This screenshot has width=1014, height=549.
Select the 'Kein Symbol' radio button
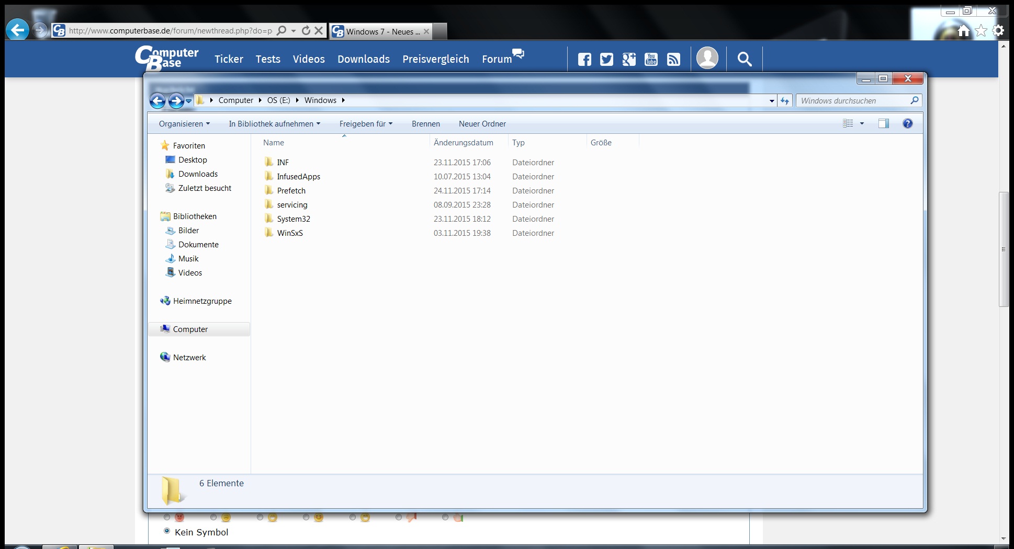pyautogui.click(x=167, y=531)
